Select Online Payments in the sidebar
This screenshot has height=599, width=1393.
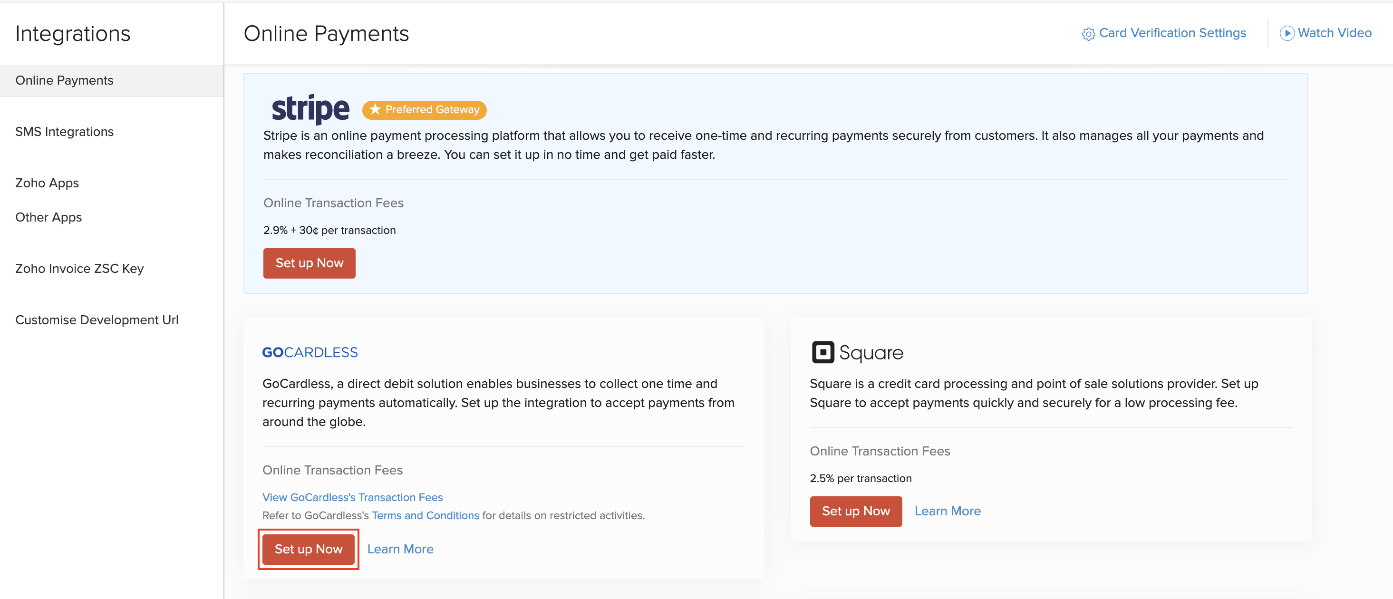tap(64, 80)
